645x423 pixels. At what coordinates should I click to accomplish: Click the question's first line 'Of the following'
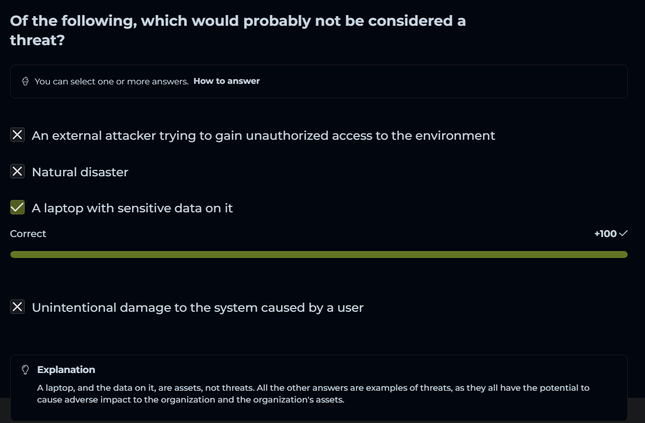(238, 21)
